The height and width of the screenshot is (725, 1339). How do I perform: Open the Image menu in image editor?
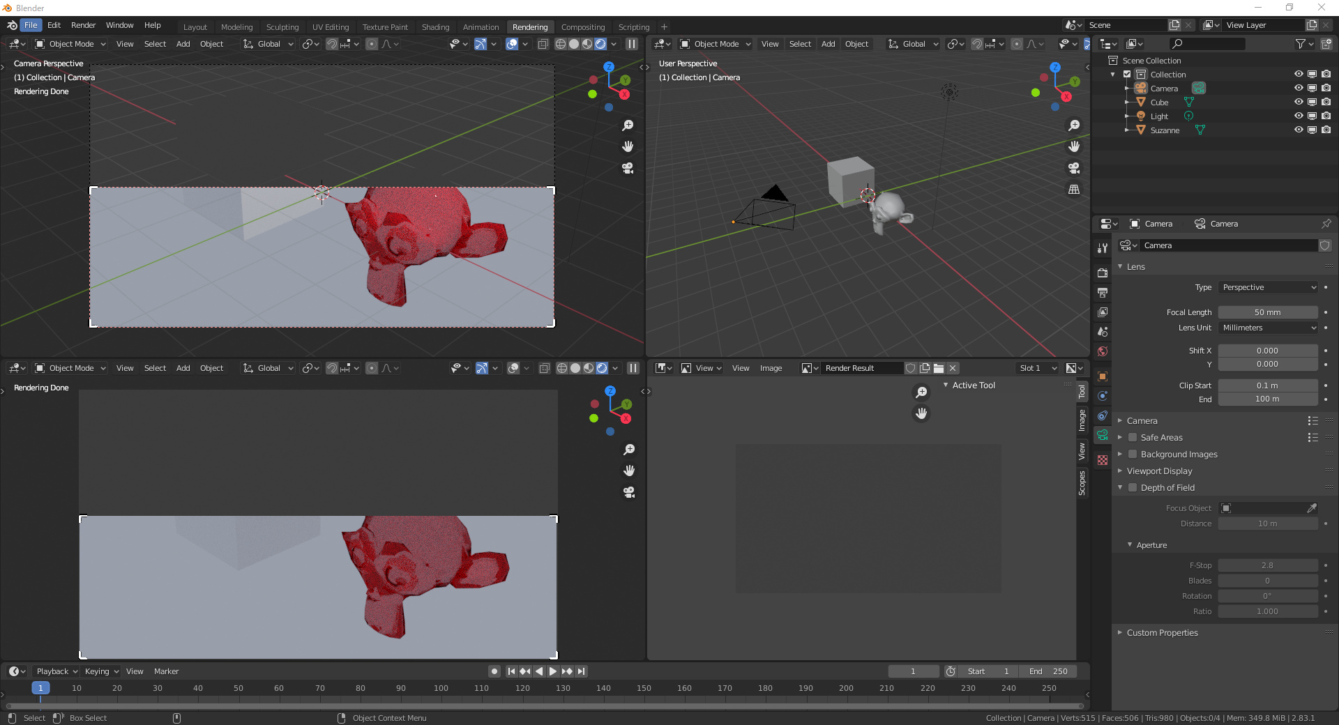(x=771, y=368)
